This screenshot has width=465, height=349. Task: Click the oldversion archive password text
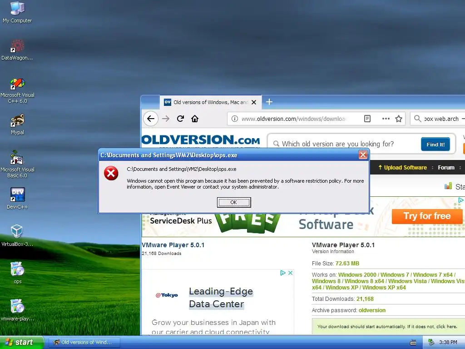point(372,310)
